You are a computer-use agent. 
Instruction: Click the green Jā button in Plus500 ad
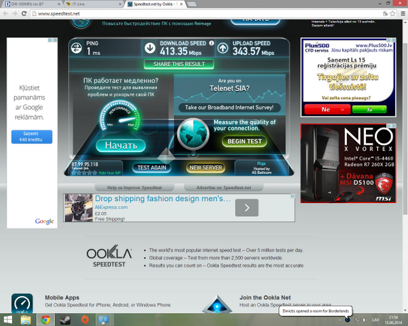(x=369, y=109)
